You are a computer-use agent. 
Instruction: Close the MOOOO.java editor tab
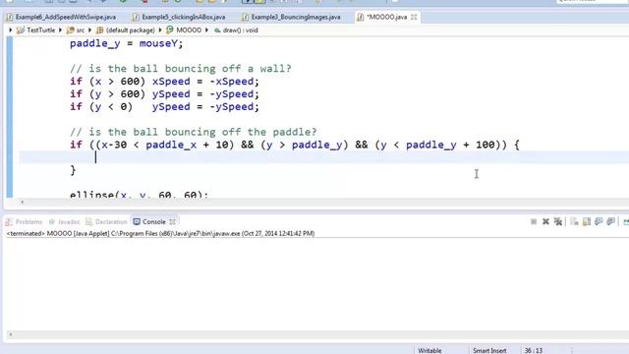click(414, 17)
